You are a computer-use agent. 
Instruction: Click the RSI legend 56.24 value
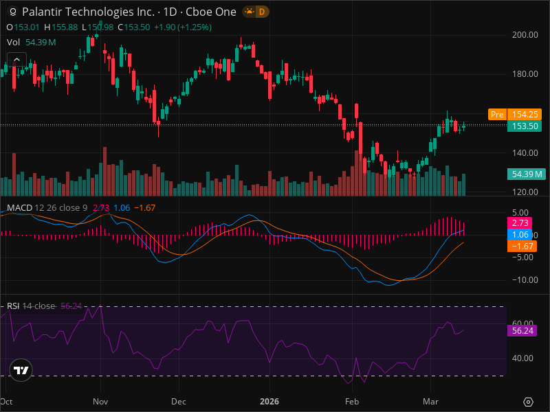coord(71,306)
